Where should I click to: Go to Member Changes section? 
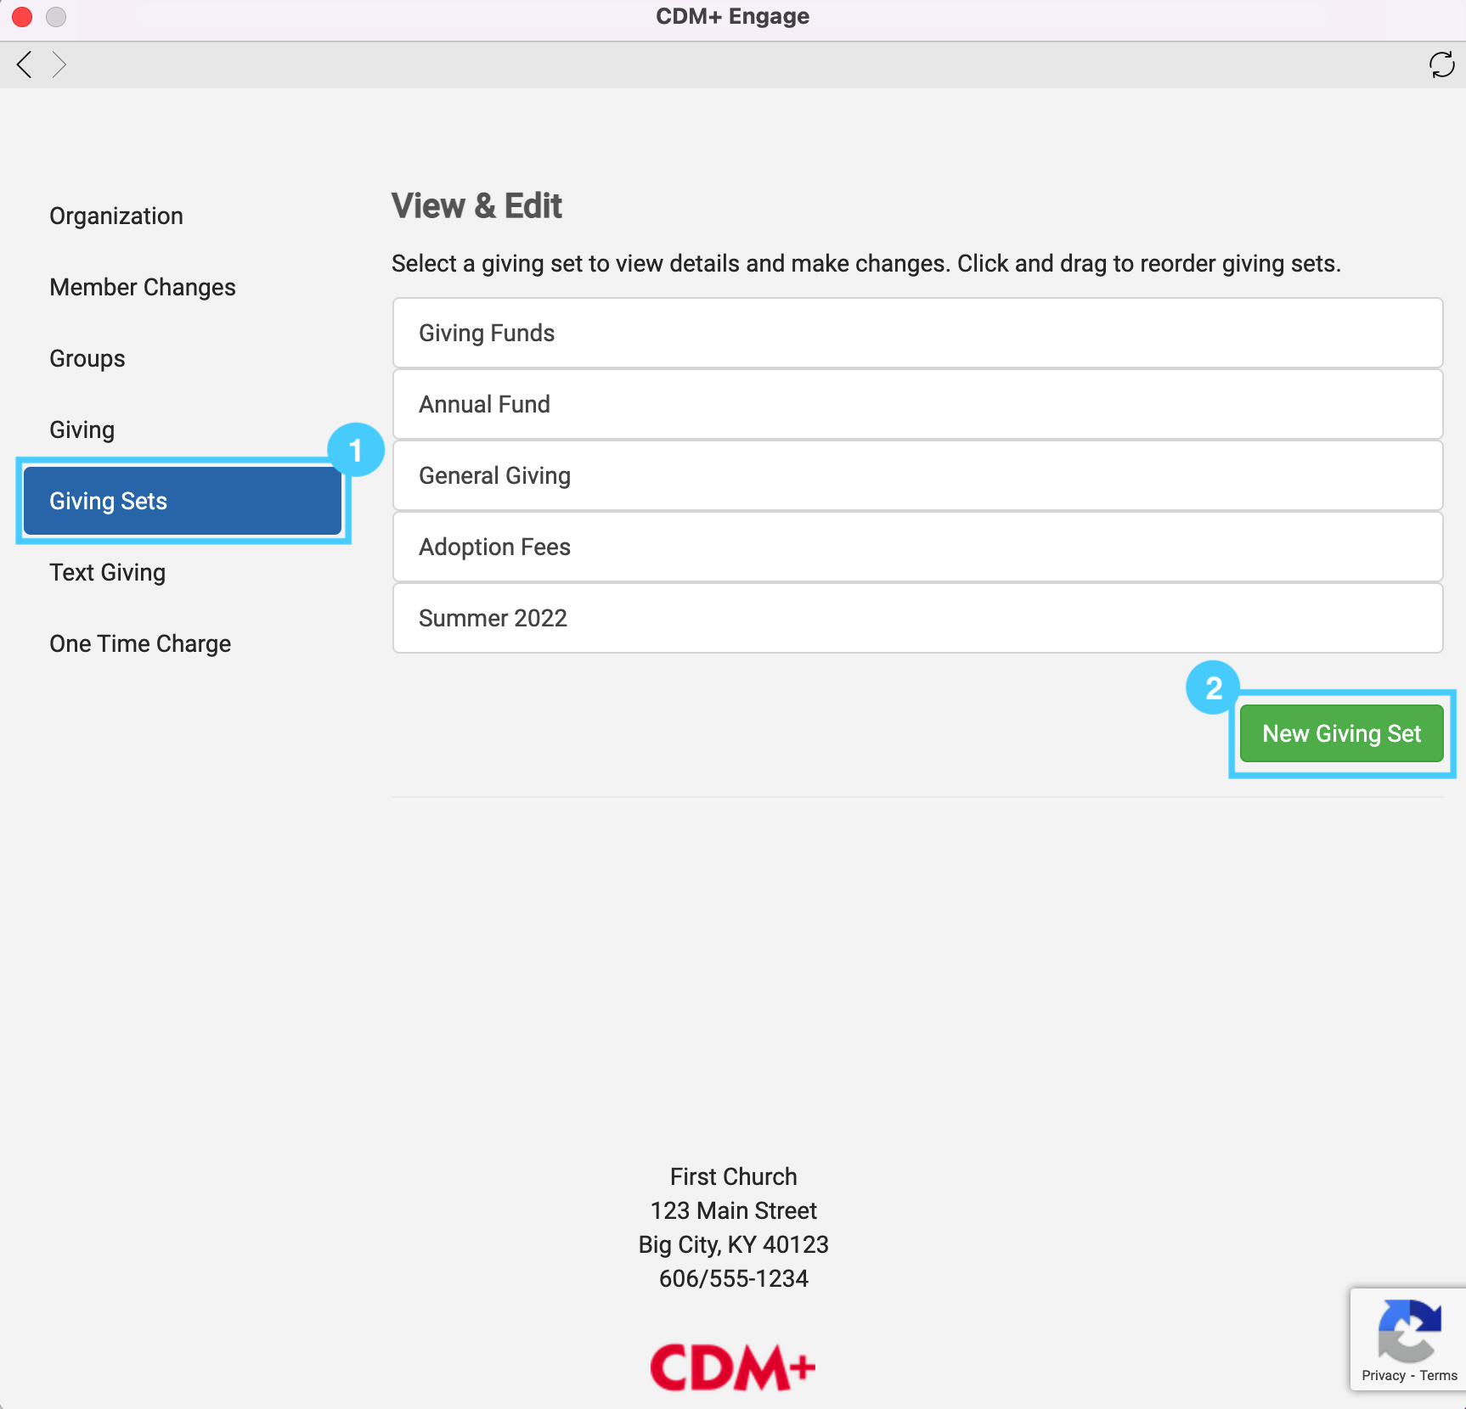[143, 288]
